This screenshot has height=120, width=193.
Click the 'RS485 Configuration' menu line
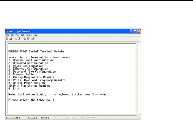coord(26,66)
